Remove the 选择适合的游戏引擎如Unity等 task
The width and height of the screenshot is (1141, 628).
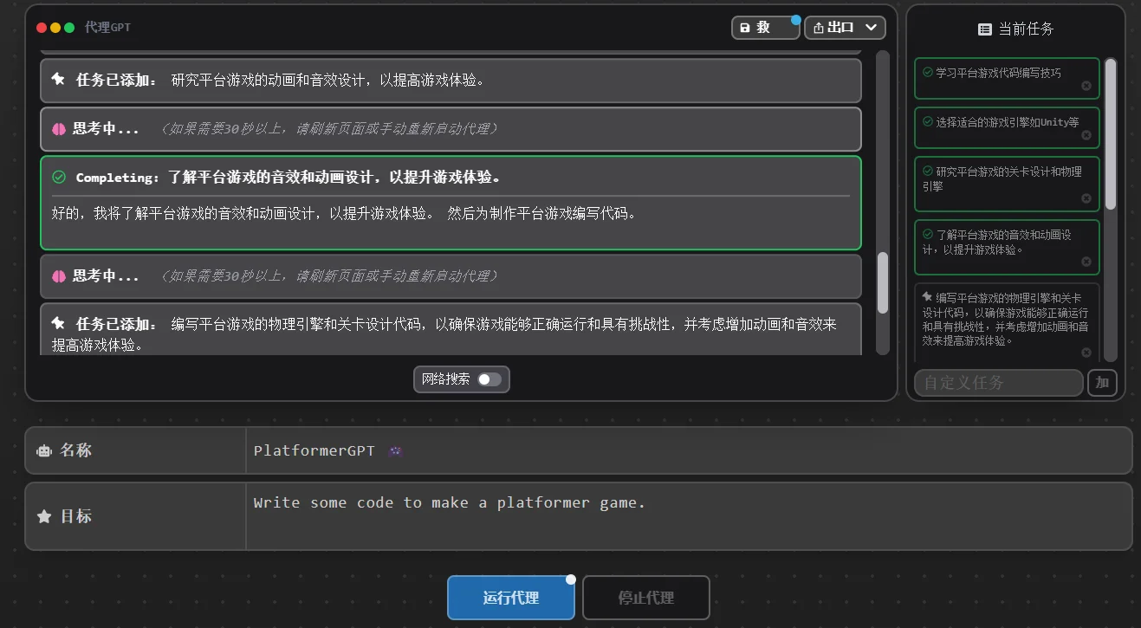click(1086, 135)
